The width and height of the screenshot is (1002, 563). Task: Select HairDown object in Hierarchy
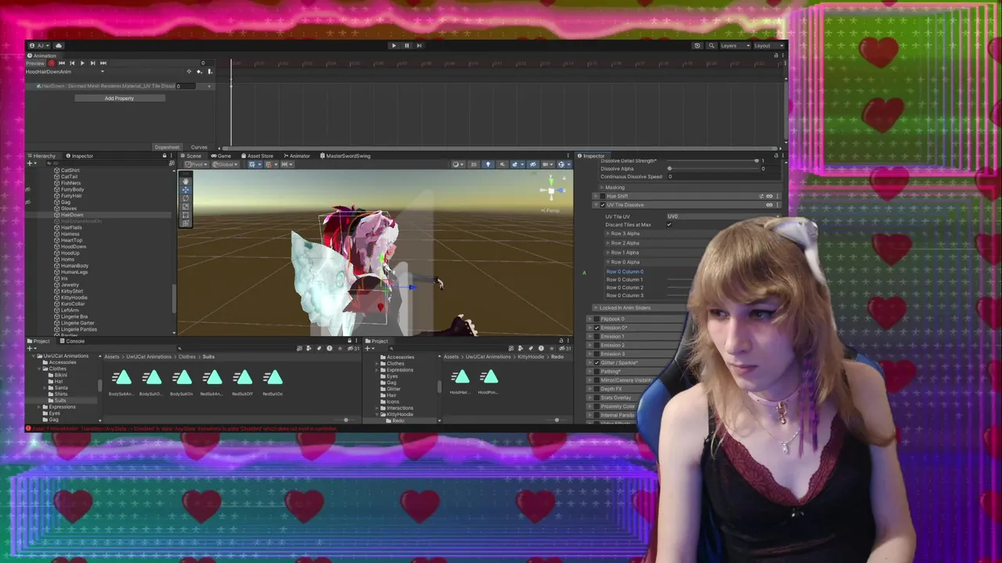71,214
